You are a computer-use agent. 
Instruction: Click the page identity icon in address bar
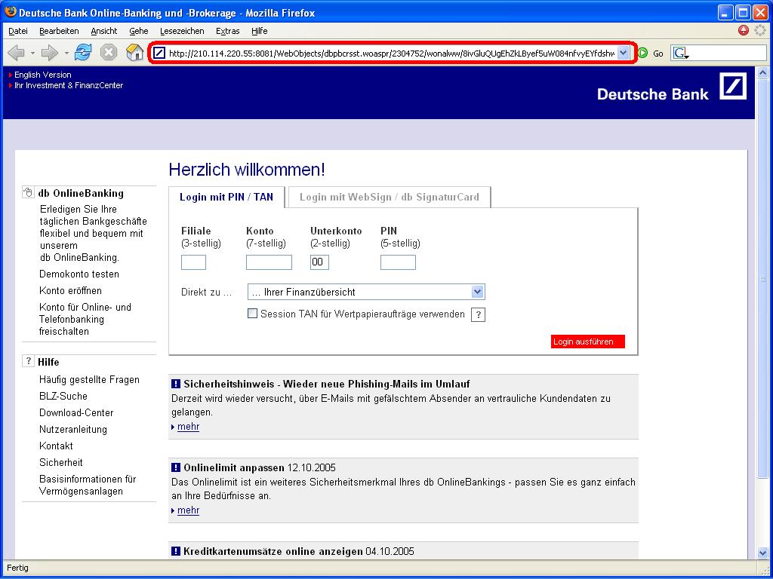click(159, 53)
